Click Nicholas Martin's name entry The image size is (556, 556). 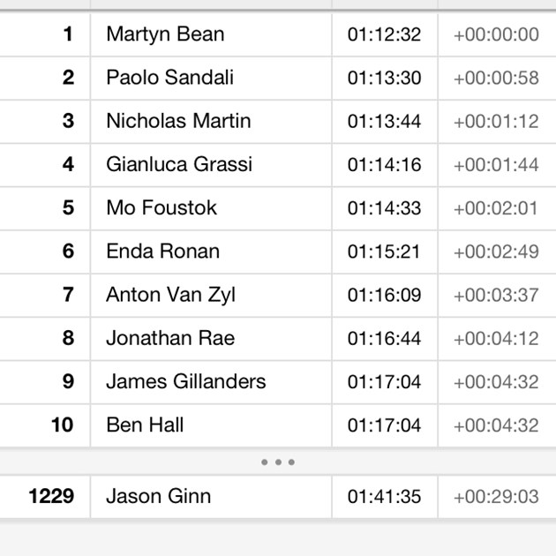pyautogui.click(x=178, y=121)
